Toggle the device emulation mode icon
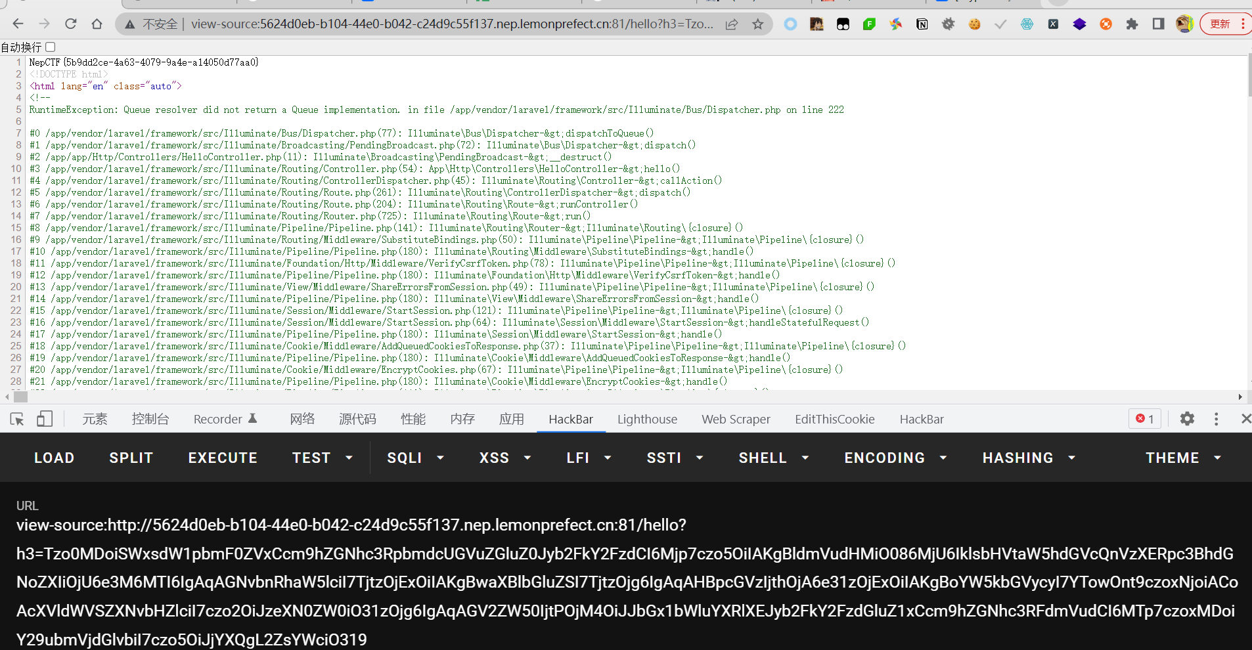 click(44, 418)
